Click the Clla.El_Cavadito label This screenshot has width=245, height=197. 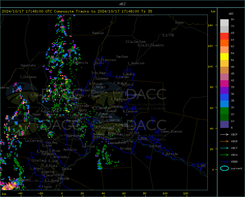pyautogui.click(x=151, y=45)
